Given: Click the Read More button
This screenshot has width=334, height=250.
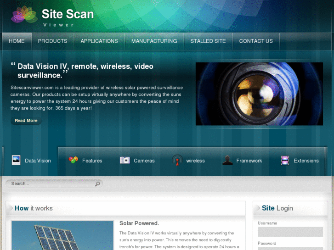Looking at the screenshot, I should pyautogui.click(x=26, y=121).
